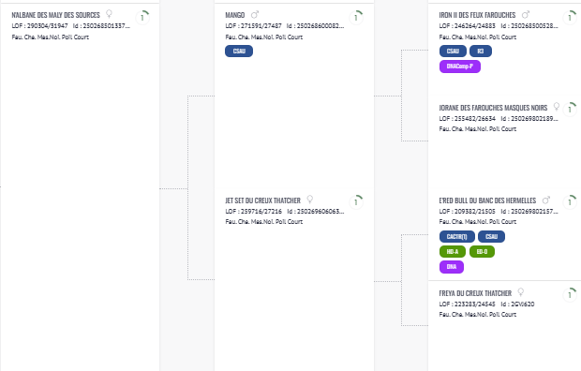The width and height of the screenshot is (581, 371).
Task: Click the purple DNAComp-P badge
Action: pyautogui.click(x=460, y=67)
